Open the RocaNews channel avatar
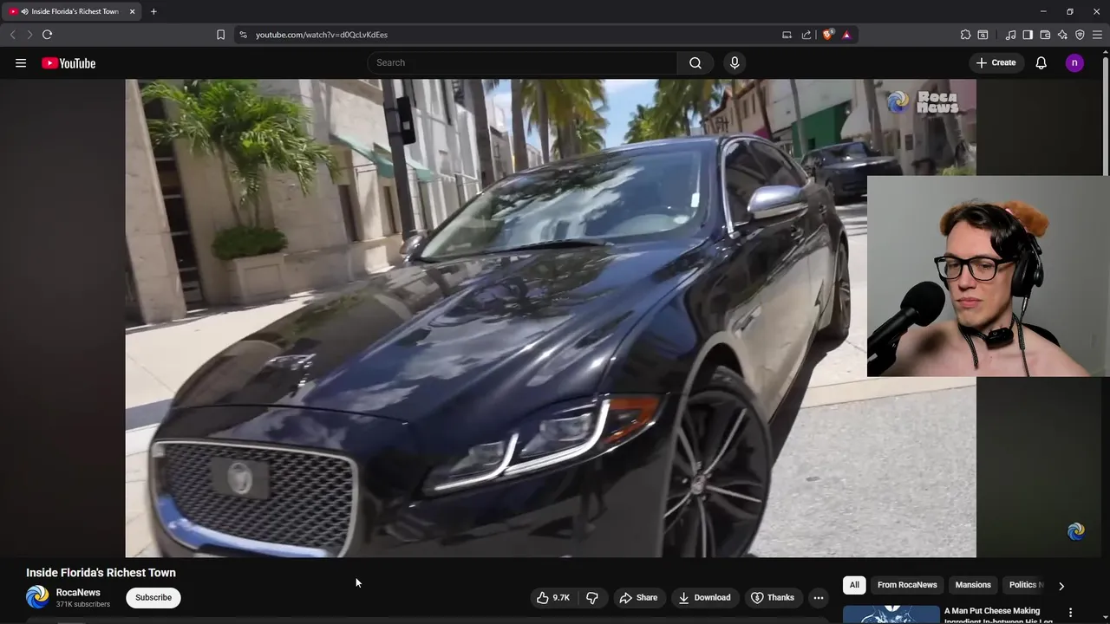 (37, 597)
